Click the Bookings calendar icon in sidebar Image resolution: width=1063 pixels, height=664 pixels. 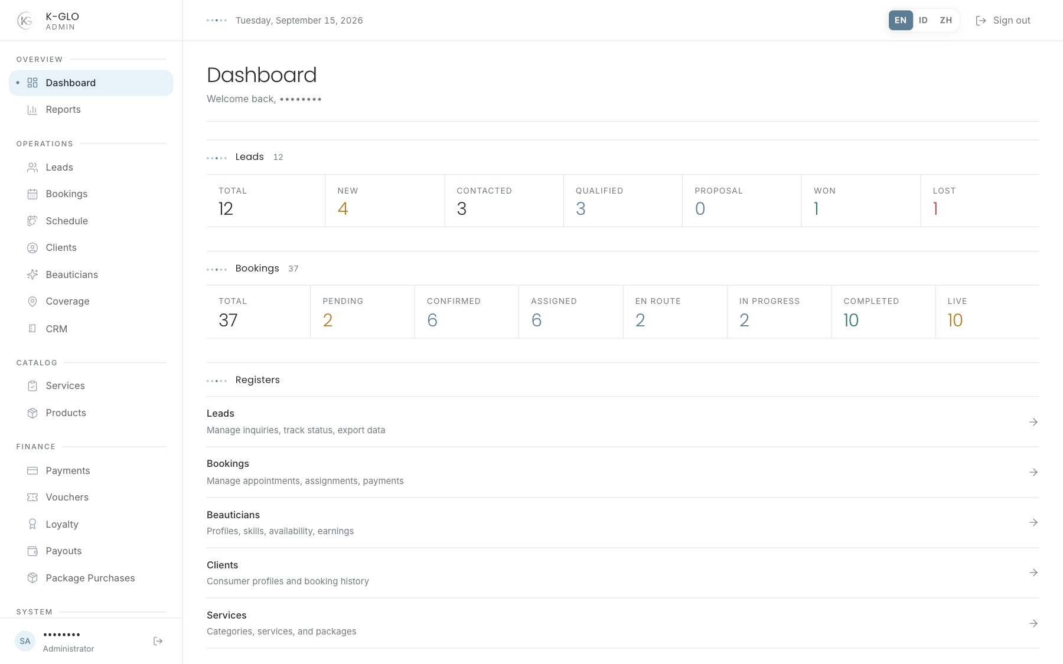coord(32,194)
